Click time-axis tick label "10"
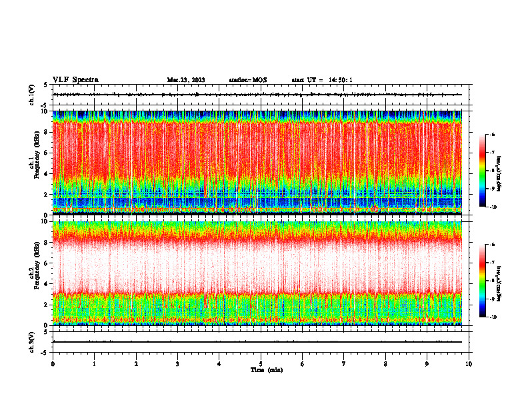528x408 pixels. click(469, 364)
